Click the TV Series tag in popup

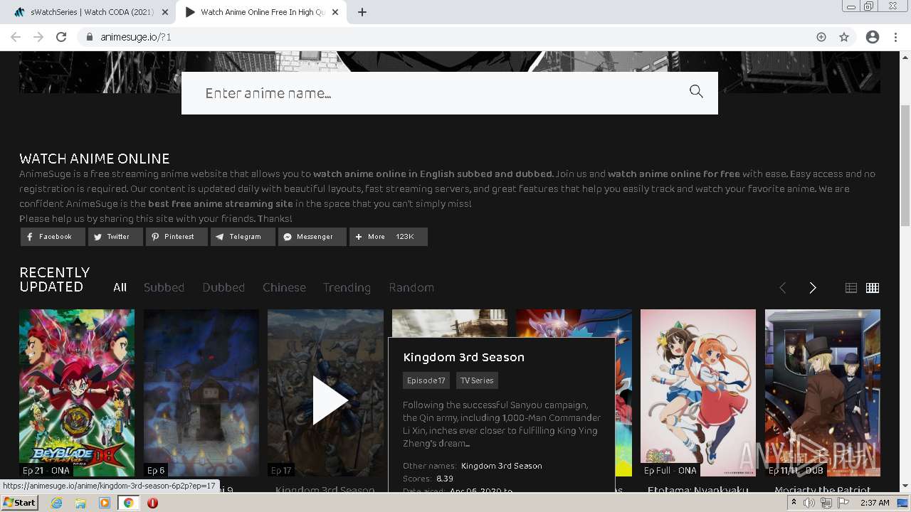coord(477,380)
